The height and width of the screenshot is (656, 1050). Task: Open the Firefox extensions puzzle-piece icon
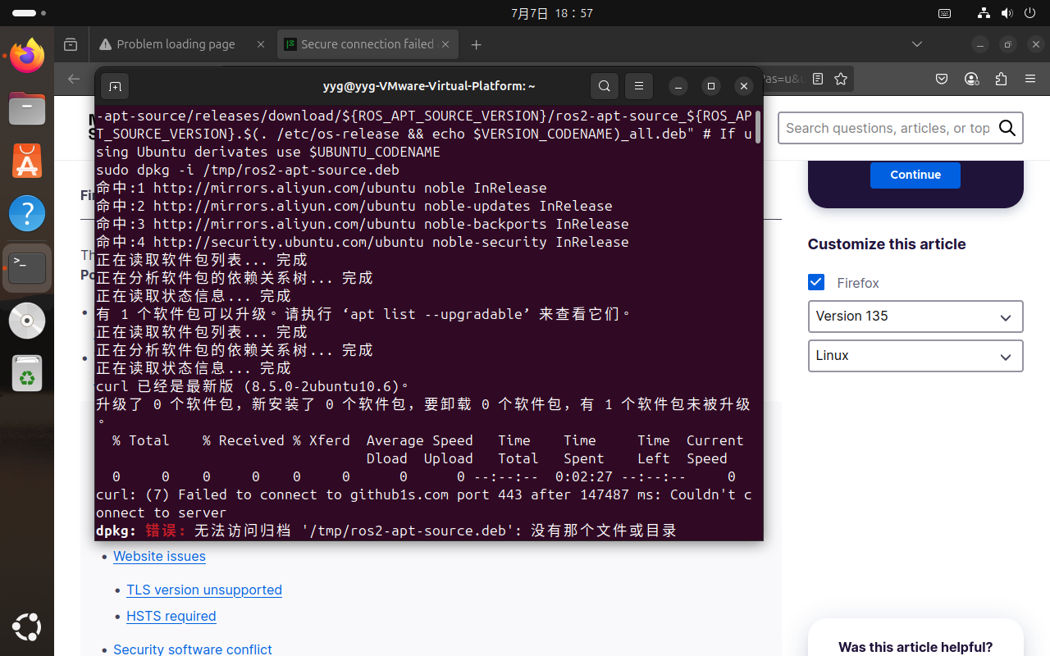(1001, 79)
